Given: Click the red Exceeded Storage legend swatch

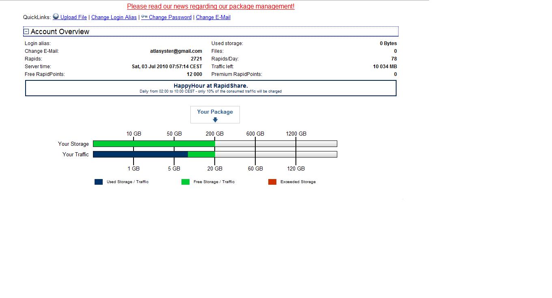Looking at the screenshot, I should point(272,182).
